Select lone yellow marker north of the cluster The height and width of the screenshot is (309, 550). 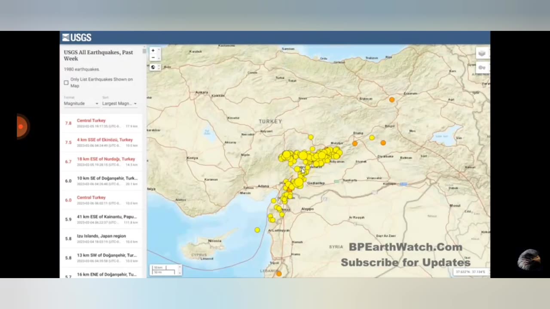[310, 137]
